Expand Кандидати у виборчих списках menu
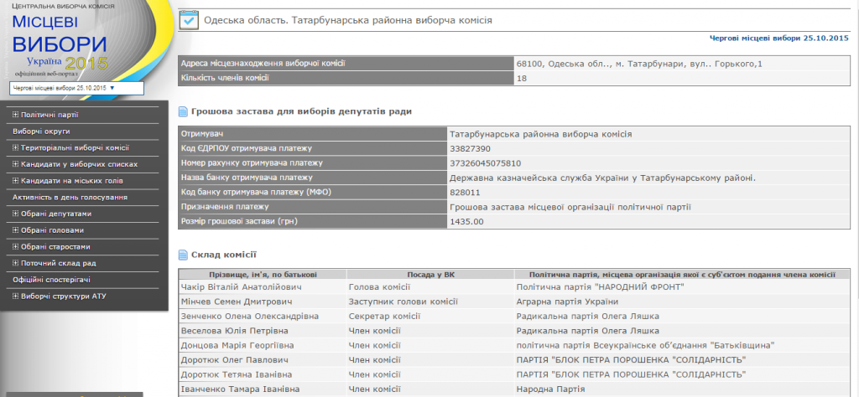 tap(15, 164)
